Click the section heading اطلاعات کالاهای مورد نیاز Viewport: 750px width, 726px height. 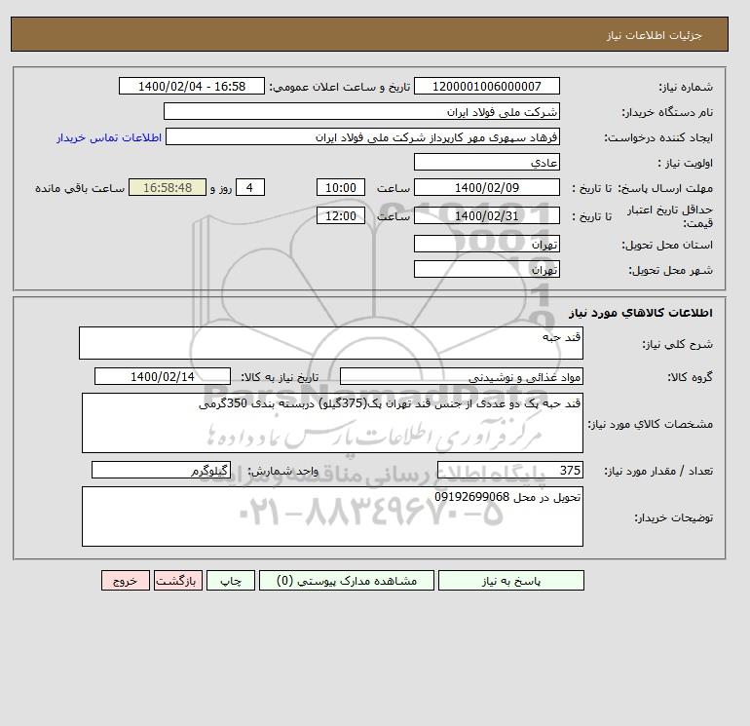(x=641, y=313)
